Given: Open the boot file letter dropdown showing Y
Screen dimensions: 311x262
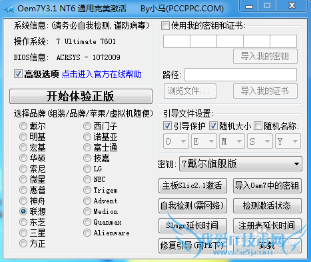Looking at the screenshot, I should 288,141.
